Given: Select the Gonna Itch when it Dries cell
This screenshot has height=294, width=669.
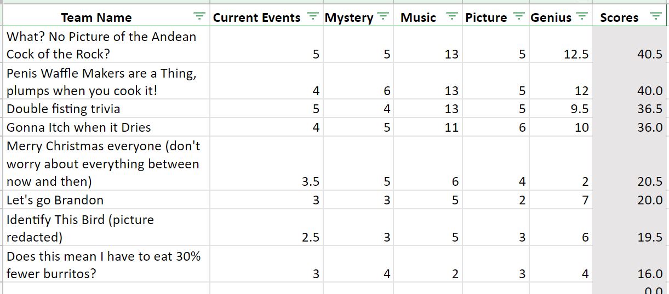Looking at the screenshot, I should (x=107, y=127).
